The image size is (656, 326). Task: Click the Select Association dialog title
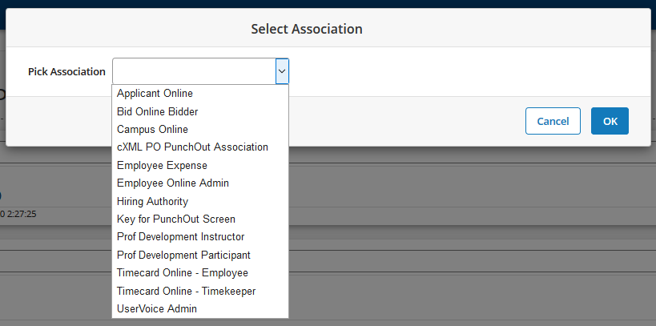(307, 29)
